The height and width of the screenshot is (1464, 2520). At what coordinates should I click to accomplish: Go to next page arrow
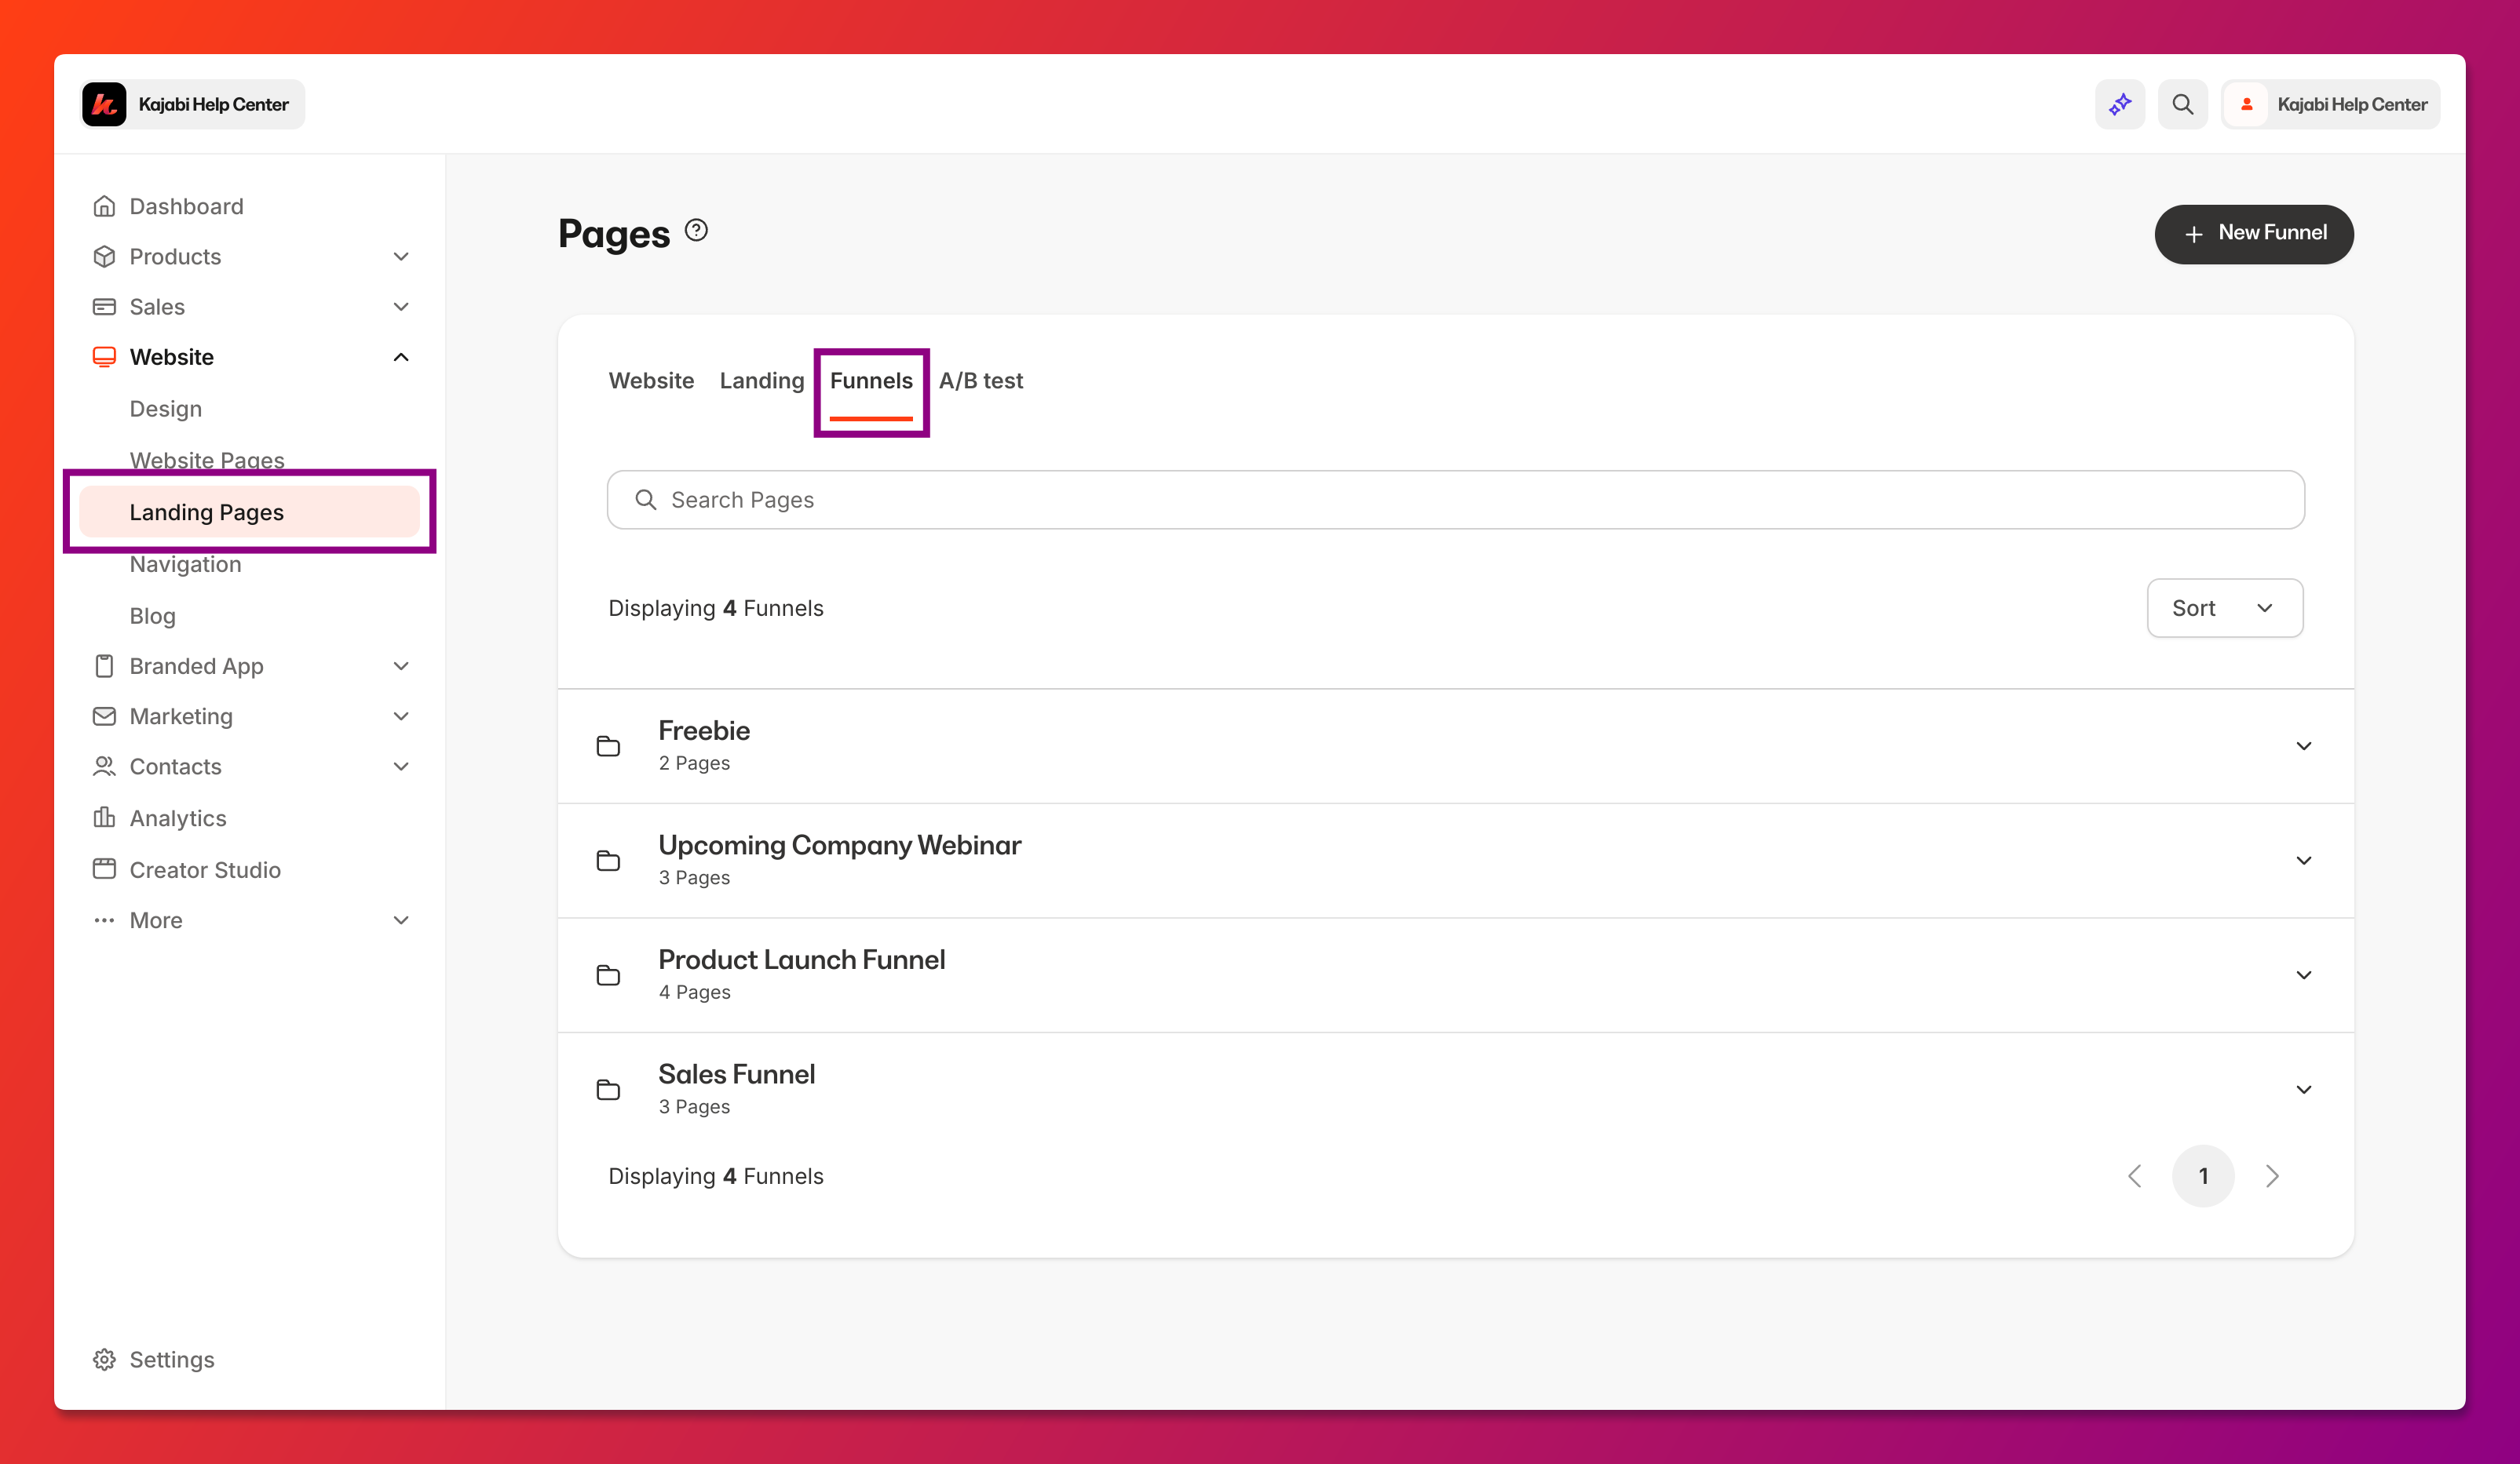point(2272,1175)
